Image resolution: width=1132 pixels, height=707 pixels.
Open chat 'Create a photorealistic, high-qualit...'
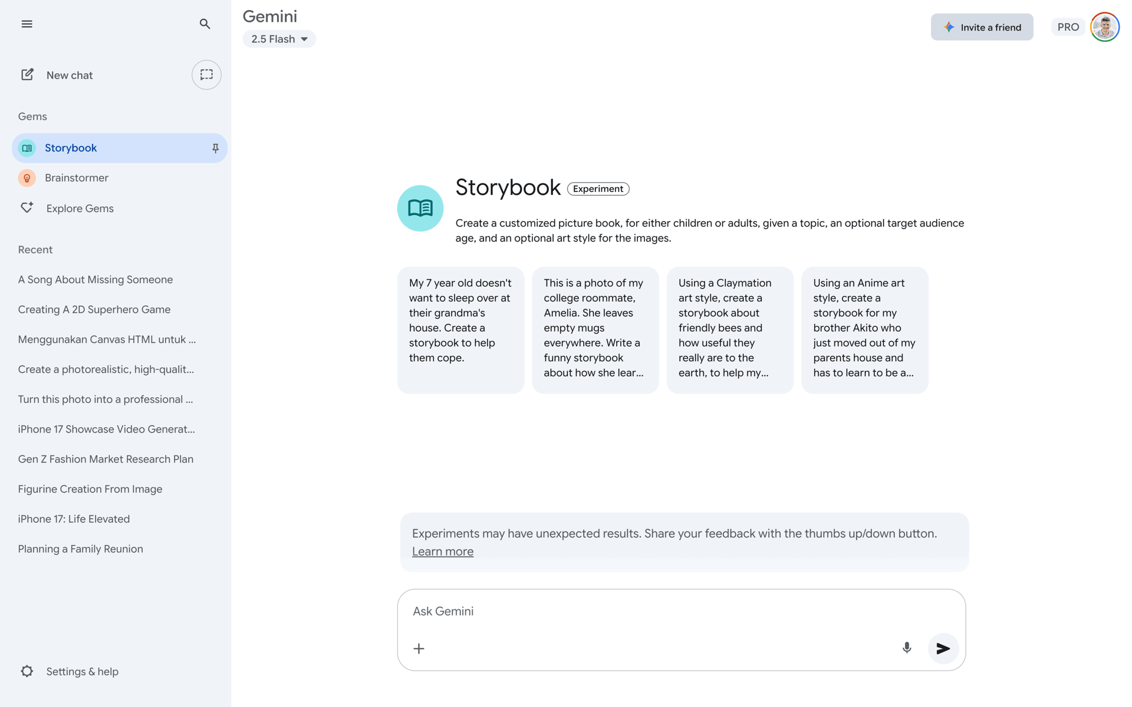point(106,369)
